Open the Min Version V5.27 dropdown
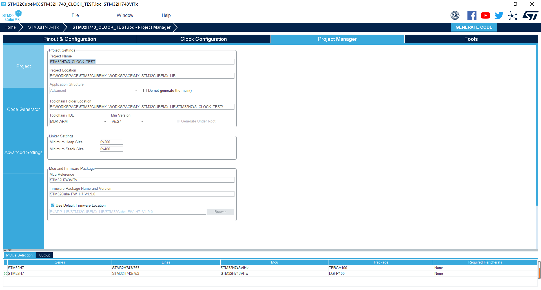 click(x=128, y=121)
